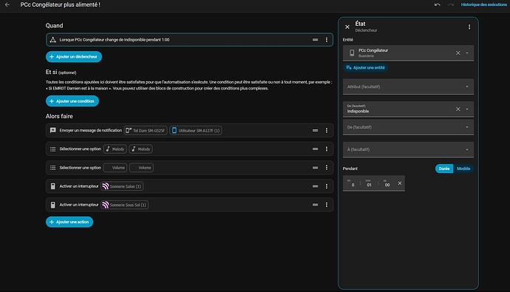
Task: Go back using the top-left arrow
Action: (7, 5)
